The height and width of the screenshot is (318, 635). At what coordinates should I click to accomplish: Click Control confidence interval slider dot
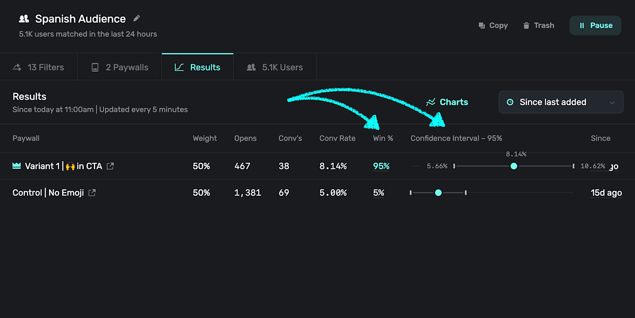[438, 192]
